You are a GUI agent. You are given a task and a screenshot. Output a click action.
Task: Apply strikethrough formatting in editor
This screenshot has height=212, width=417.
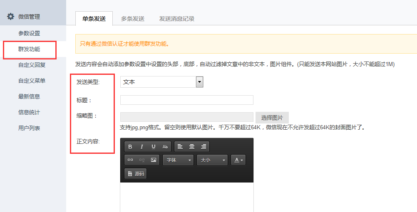coord(165,147)
